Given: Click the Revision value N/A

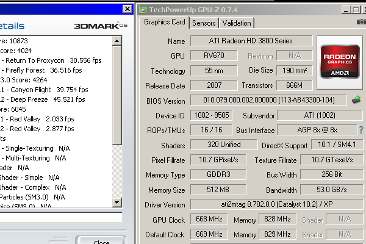Looking at the screenshot, I should [x=295, y=56].
